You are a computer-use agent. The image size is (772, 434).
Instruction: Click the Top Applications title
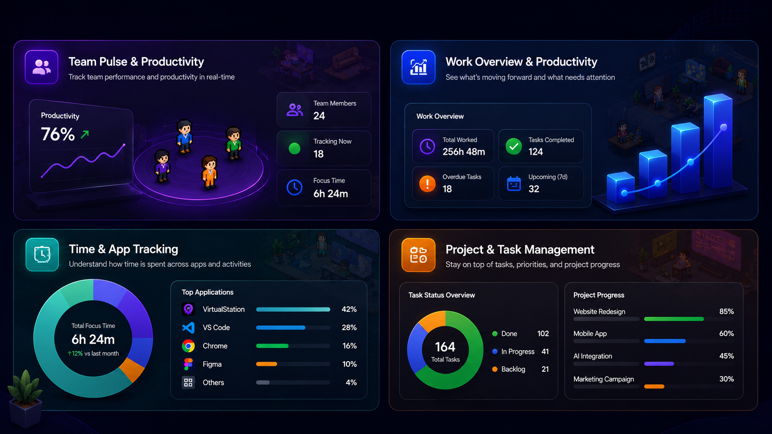click(207, 292)
